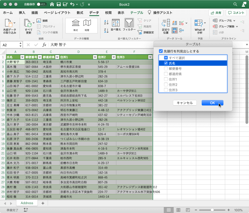Click OK in the dialog
Image resolution: width=249 pixels, height=213 pixels.
coord(213,103)
